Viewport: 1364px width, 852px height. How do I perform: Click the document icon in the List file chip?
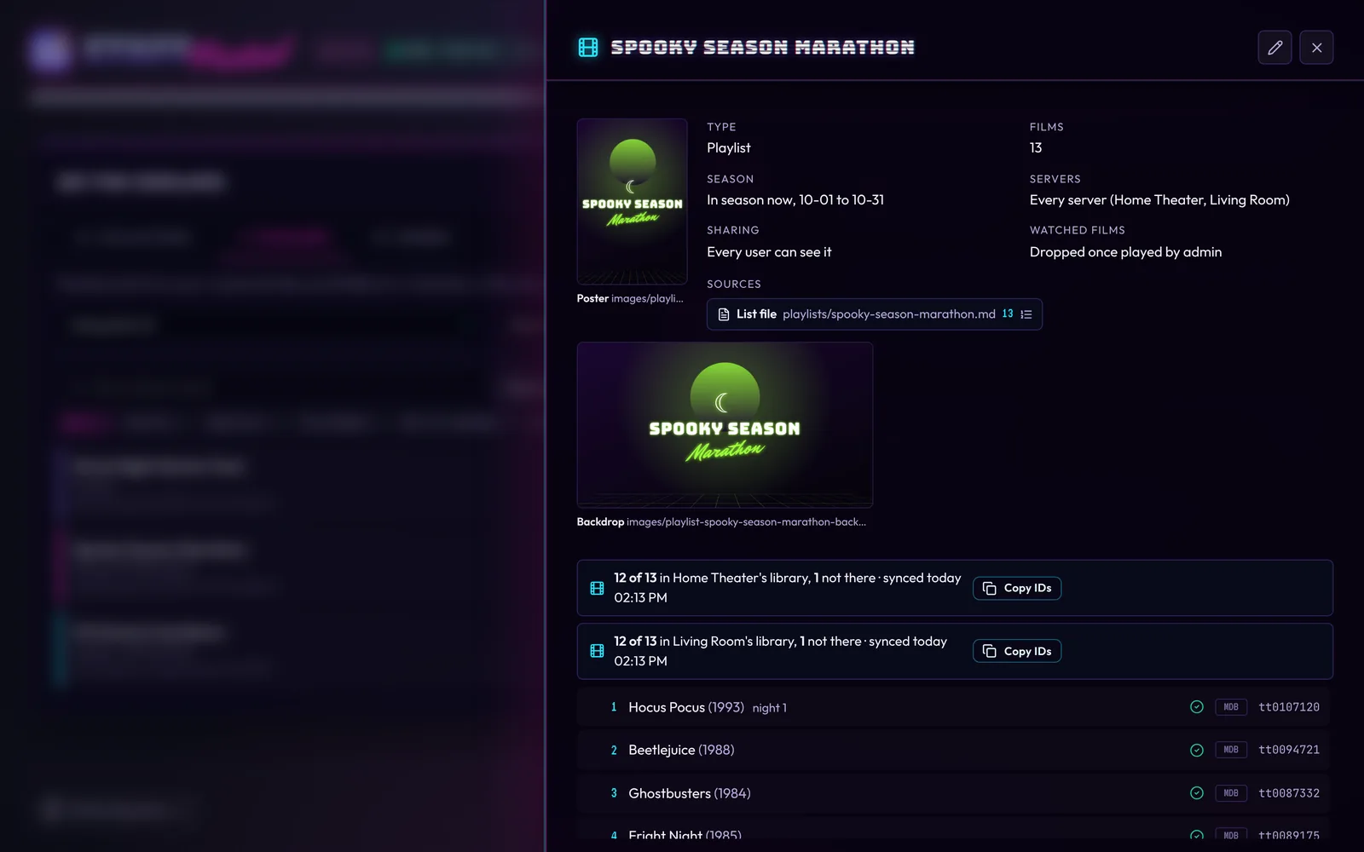click(724, 314)
